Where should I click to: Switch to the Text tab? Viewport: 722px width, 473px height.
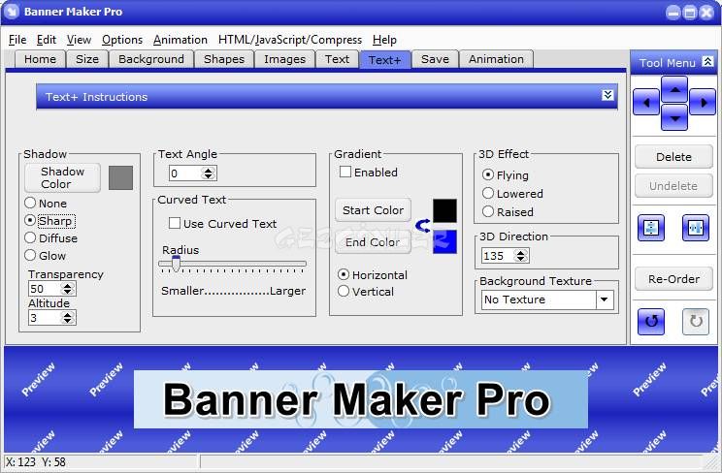coord(337,59)
